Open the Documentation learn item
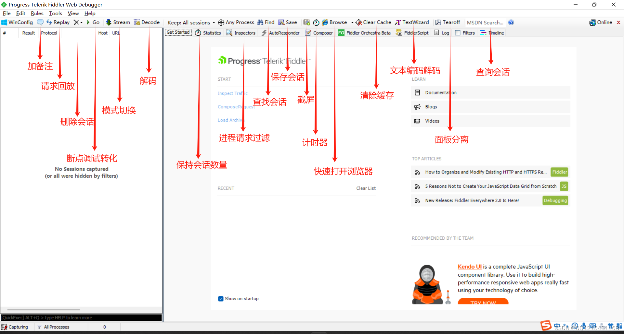Viewport: 624px width, 334px height. pos(490,92)
